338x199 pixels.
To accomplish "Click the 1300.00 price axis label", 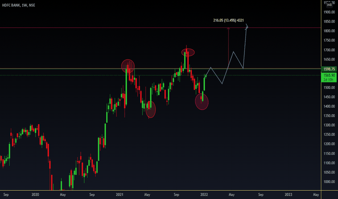I will [329, 125].
